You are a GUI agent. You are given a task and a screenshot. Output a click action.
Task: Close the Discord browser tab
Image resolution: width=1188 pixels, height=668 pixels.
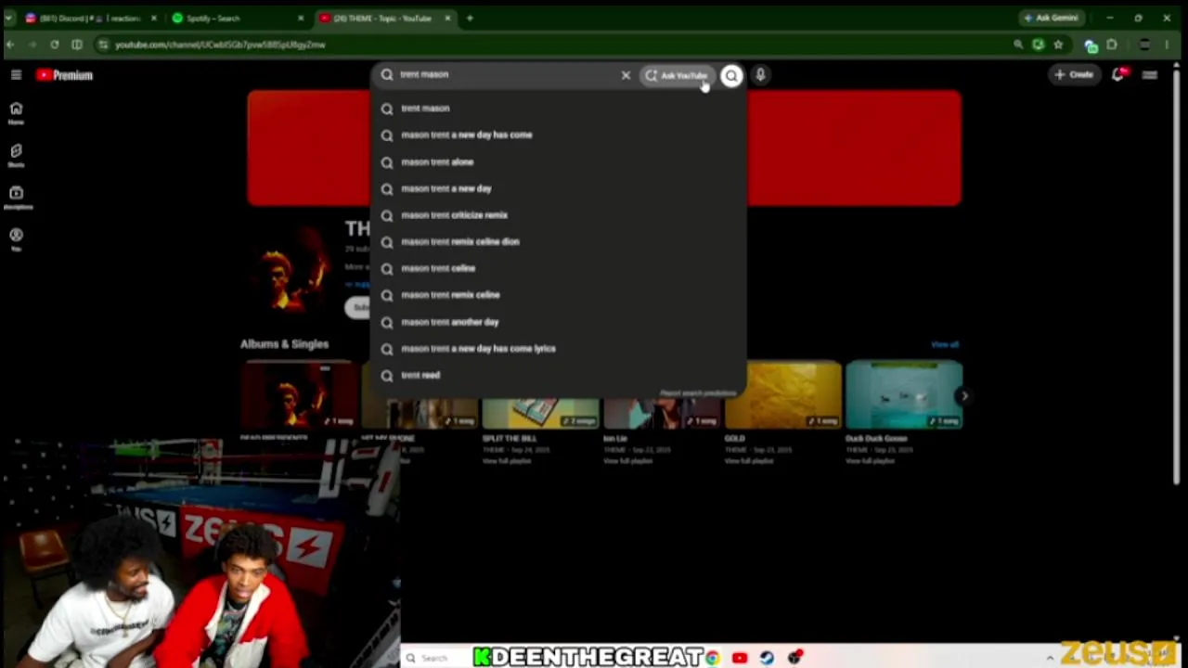click(154, 19)
